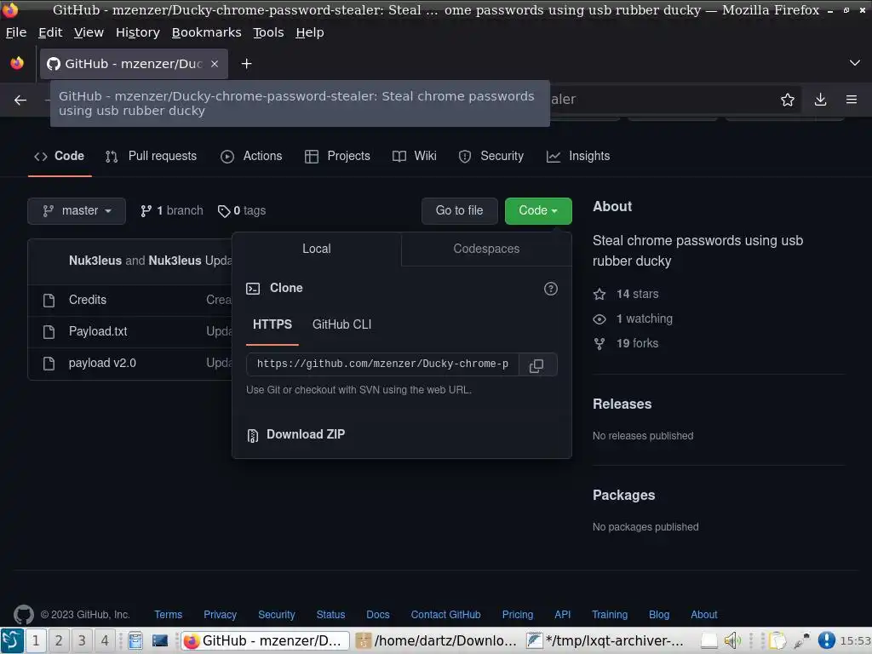
Task: Open the Actions repository tab
Action: click(x=251, y=157)
